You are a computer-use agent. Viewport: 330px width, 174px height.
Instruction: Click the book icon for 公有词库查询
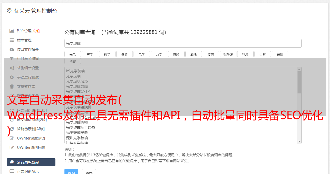click(x=12, y=162)
